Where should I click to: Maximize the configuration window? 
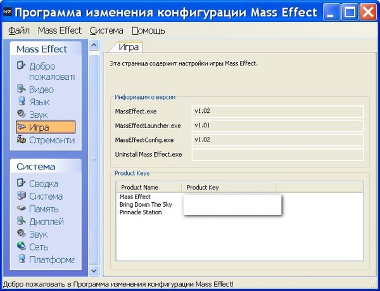click(x=350, y=13)
